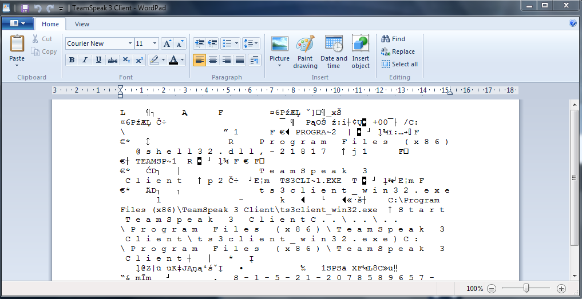Open the font color dropdown arrow
This screenshot has height=299, width=582.
(x=182, y=60)
